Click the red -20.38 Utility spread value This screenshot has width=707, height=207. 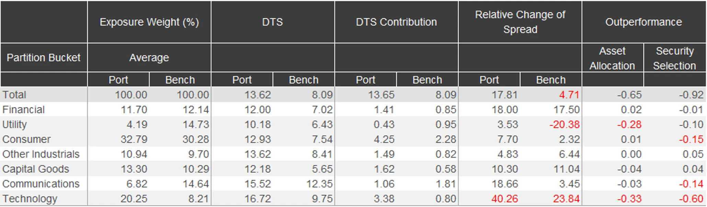[564, 125]
